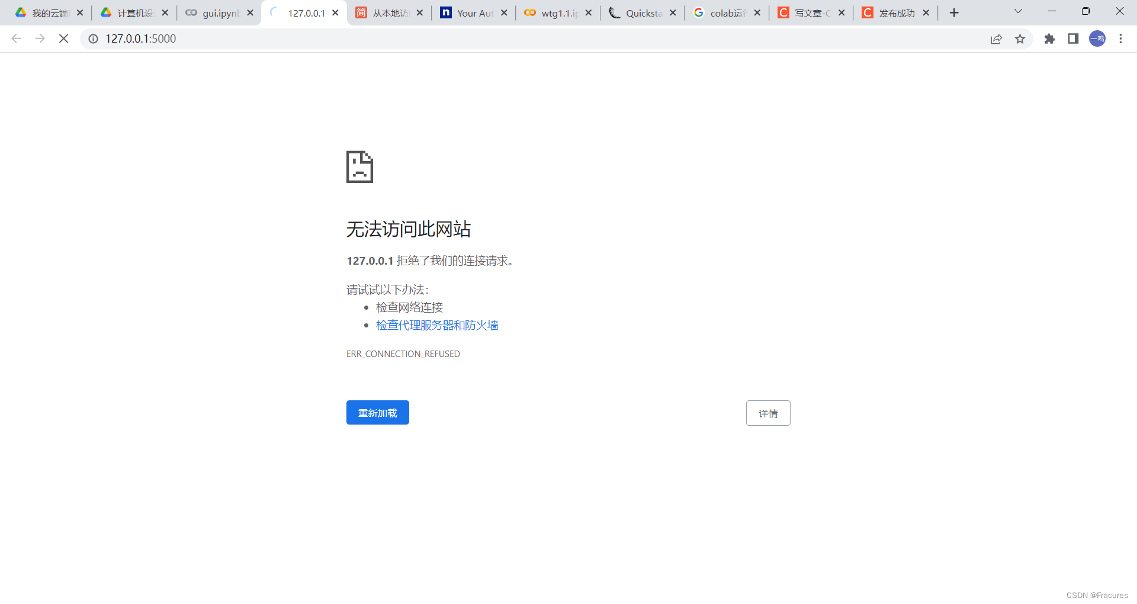Click the 检查网络连接 suggestion text
The width and height of the screenshot is (1137, 604).
coord(410,307)
